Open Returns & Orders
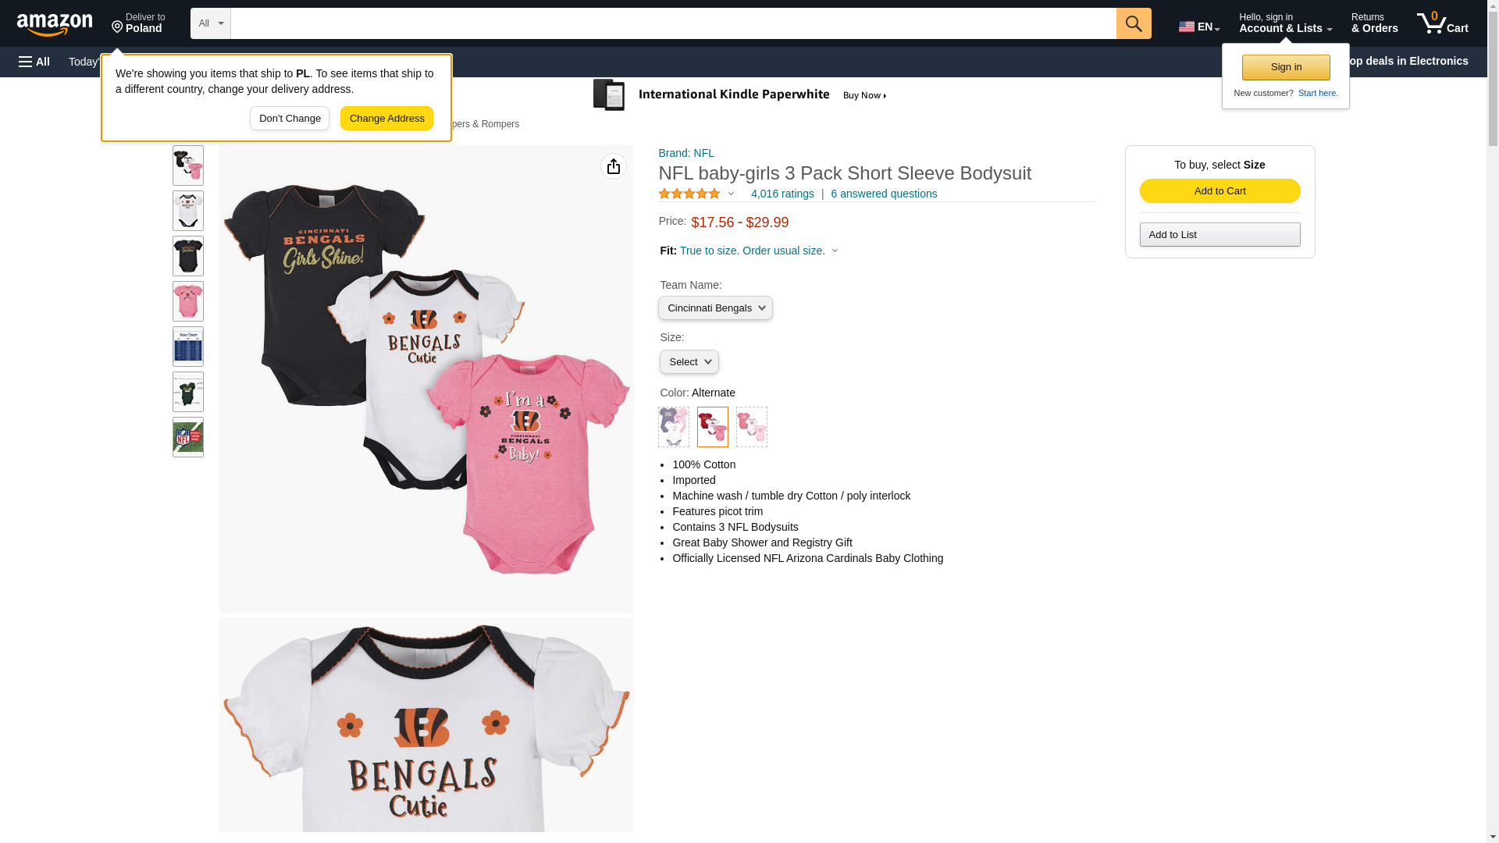The height and width of the screenshot is (843, 1499). coord(1374,23)
